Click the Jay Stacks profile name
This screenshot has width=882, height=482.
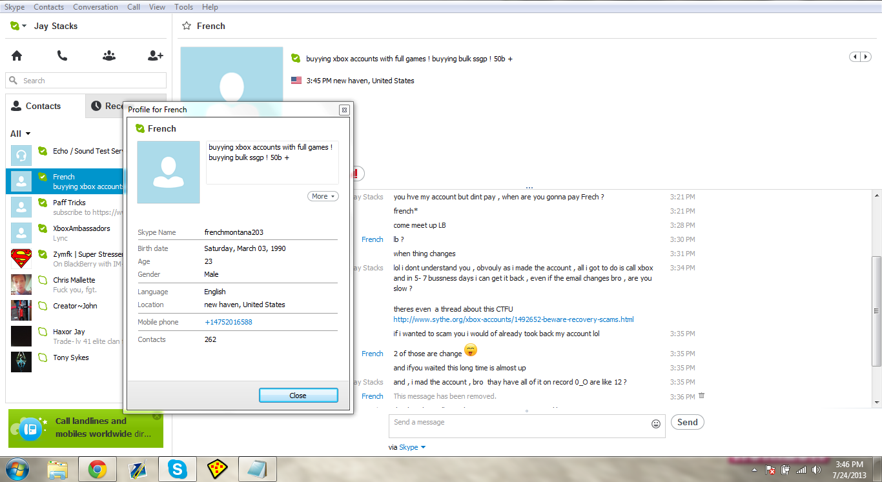(56, 26)
